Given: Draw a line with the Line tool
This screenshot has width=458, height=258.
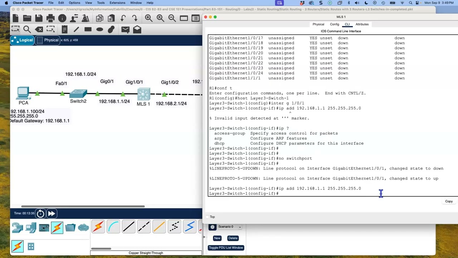Looking at the screenshot, I should click(x=76, y=29).
